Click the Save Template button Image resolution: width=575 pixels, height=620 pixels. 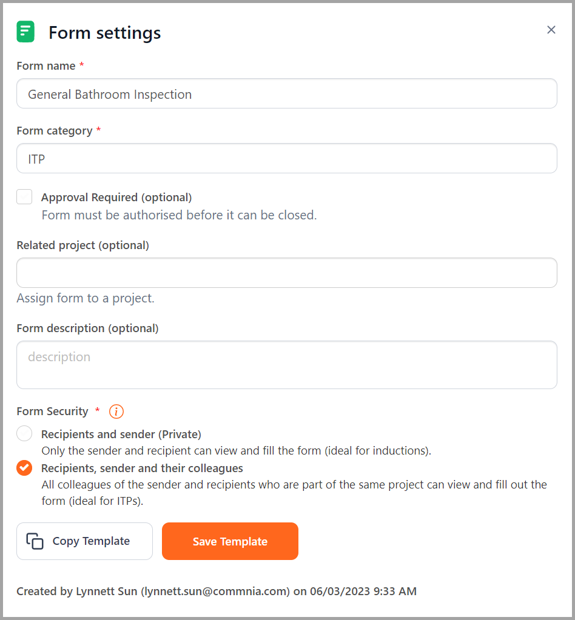[x=230, y=541]
